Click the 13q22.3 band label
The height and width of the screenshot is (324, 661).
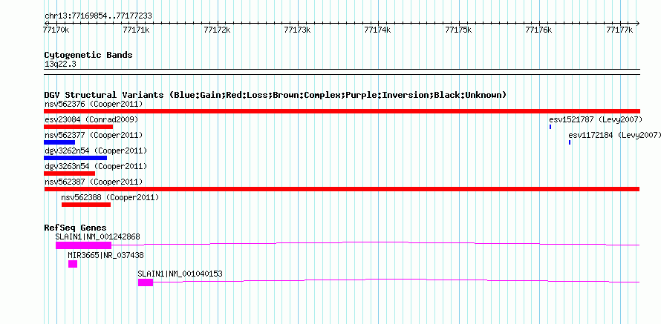tap(60, 64)
